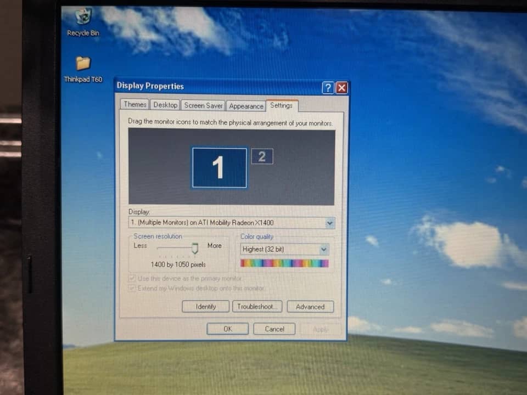
Task: Open the Screen Saver tab
Action: 203,105
